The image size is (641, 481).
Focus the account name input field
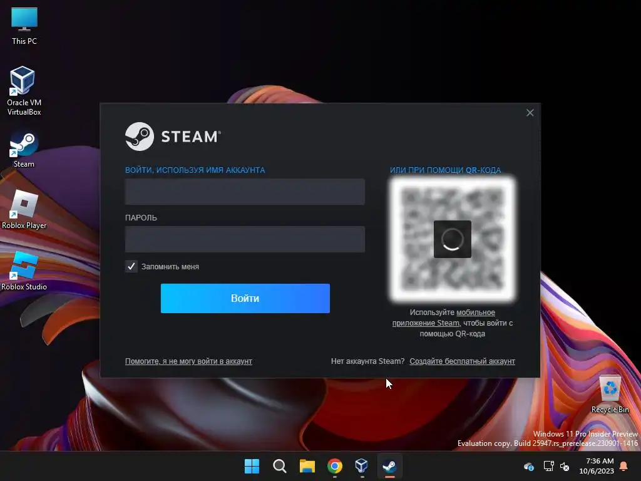245,192
